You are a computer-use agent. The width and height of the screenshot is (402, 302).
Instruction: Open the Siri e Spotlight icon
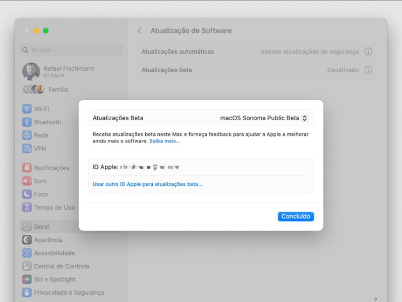(27, 280)
